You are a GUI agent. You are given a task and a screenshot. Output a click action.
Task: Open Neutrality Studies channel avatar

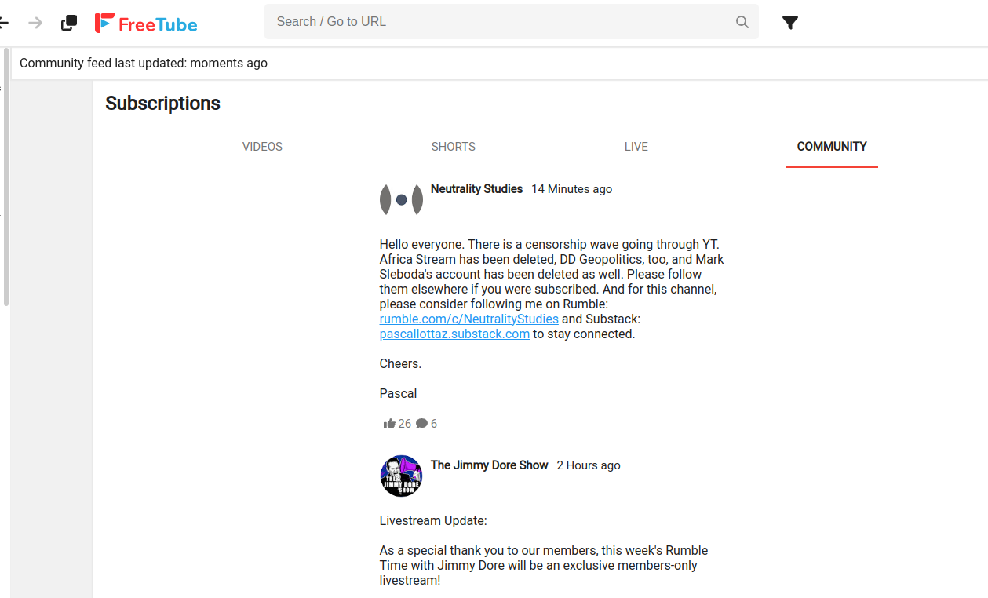(x=401, y=200)
